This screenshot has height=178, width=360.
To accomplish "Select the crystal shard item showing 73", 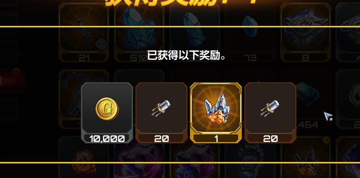I will [250, 32].
